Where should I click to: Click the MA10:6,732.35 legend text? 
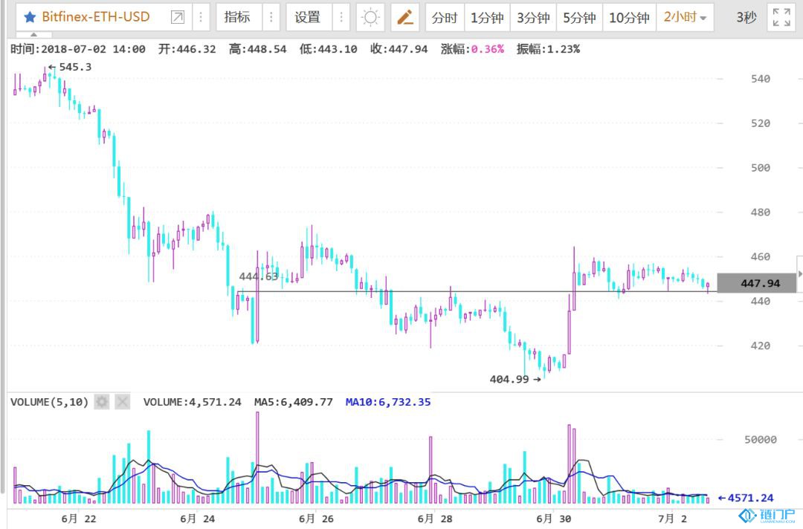pos(388,402)
